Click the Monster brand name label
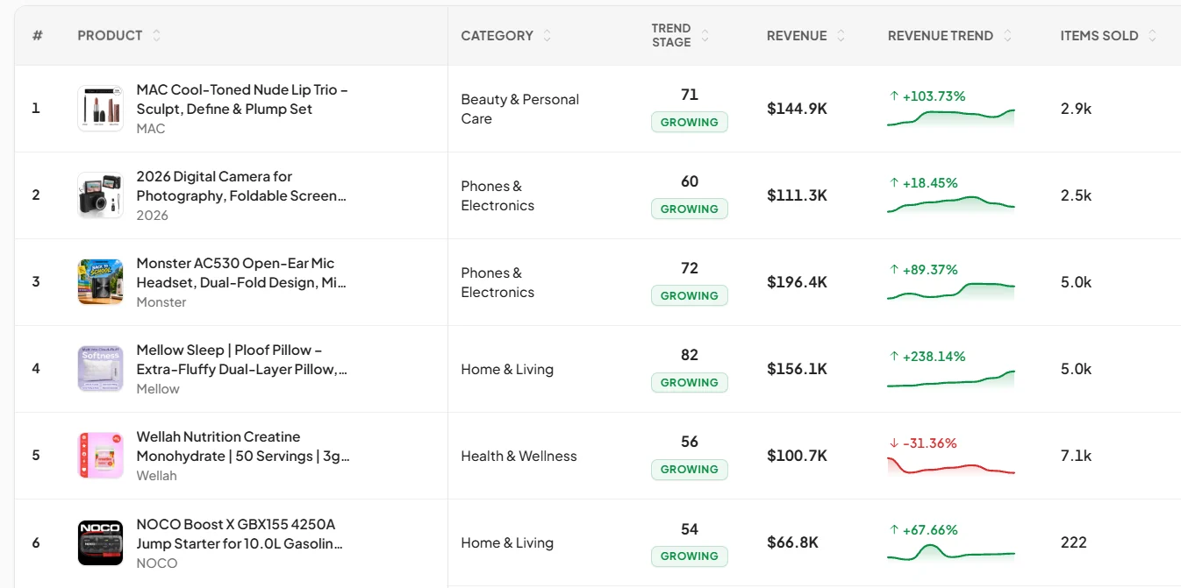The width and height of the screenshot is (1181, 588). tap(161, 302)
